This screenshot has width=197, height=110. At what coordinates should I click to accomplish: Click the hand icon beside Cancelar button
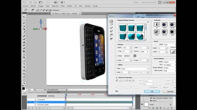[117, 91]
